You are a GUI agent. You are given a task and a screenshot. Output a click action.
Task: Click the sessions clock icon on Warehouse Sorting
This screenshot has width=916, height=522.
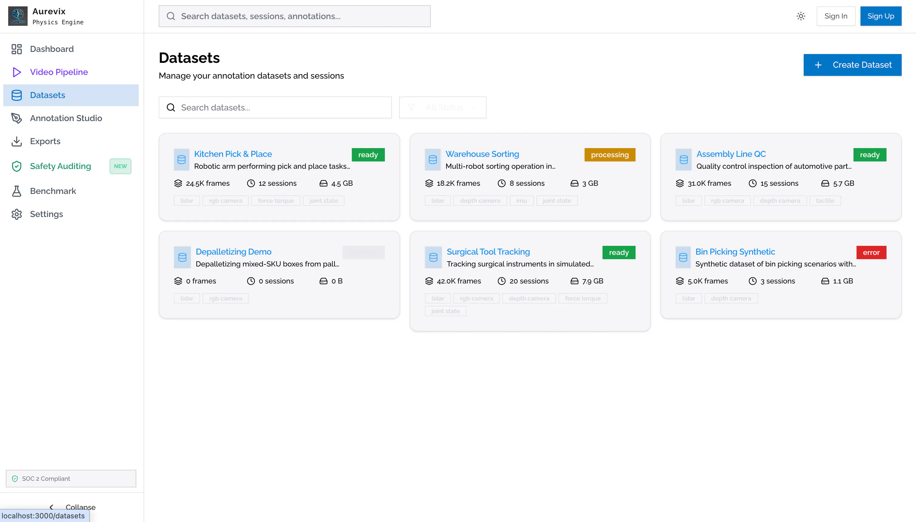coord(502,183)
